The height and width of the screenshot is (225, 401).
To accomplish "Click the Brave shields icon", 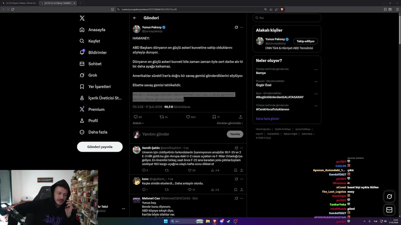I will point(282,9).
